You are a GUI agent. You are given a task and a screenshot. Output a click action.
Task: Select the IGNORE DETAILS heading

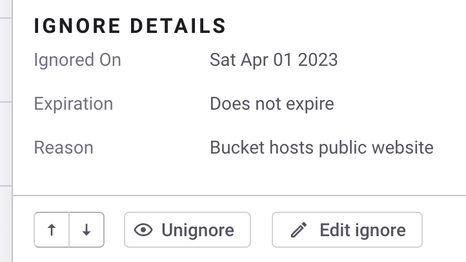pos(130,26)
